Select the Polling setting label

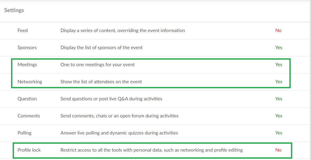click(25, 133)
